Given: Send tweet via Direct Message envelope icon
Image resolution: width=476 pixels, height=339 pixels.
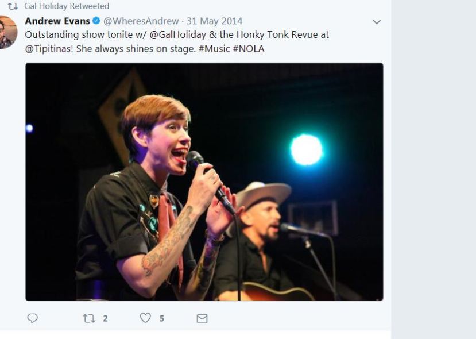Looking at the screenshot, I should [202, 318].
